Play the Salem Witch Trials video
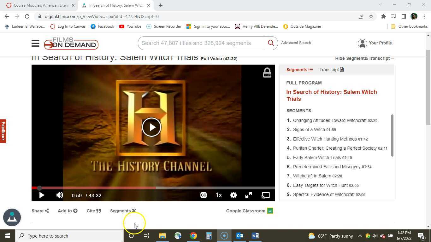 click(151, 127)
